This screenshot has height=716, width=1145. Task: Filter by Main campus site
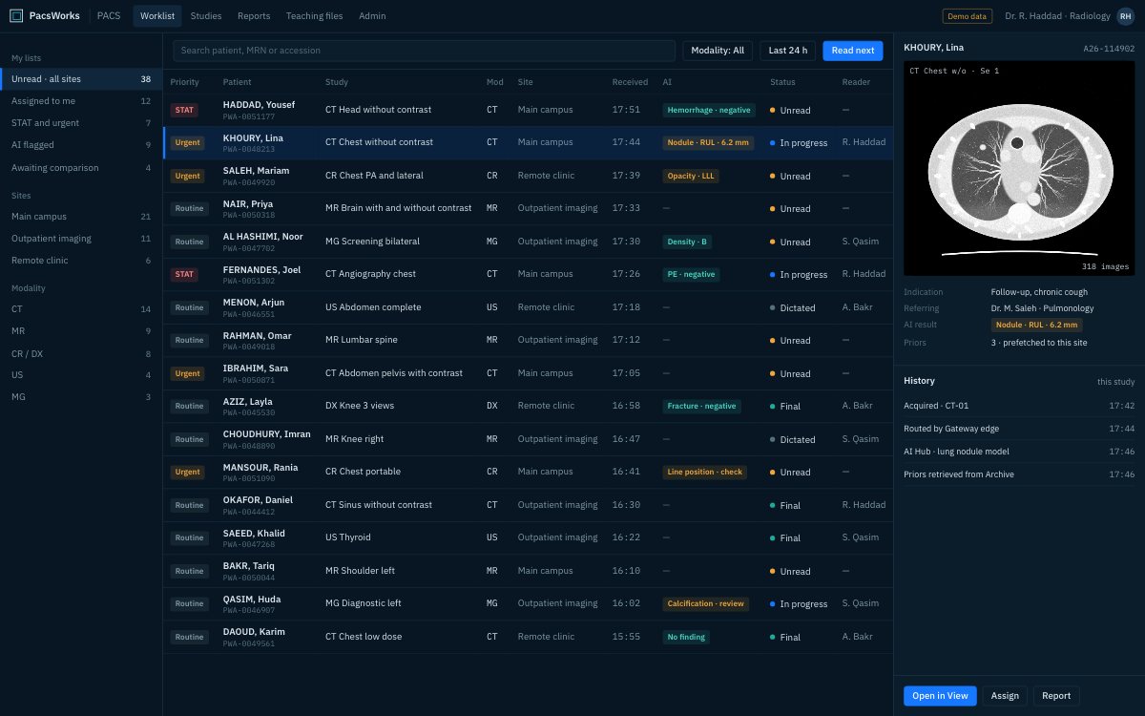tap(81, 217)
